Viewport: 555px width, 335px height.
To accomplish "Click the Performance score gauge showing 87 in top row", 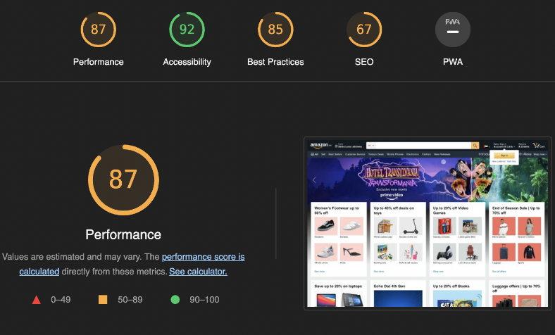I will (99, 30).
